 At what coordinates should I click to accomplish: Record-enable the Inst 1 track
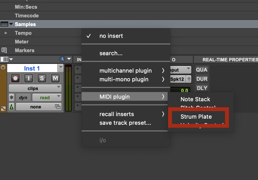[x=15, y=78]
